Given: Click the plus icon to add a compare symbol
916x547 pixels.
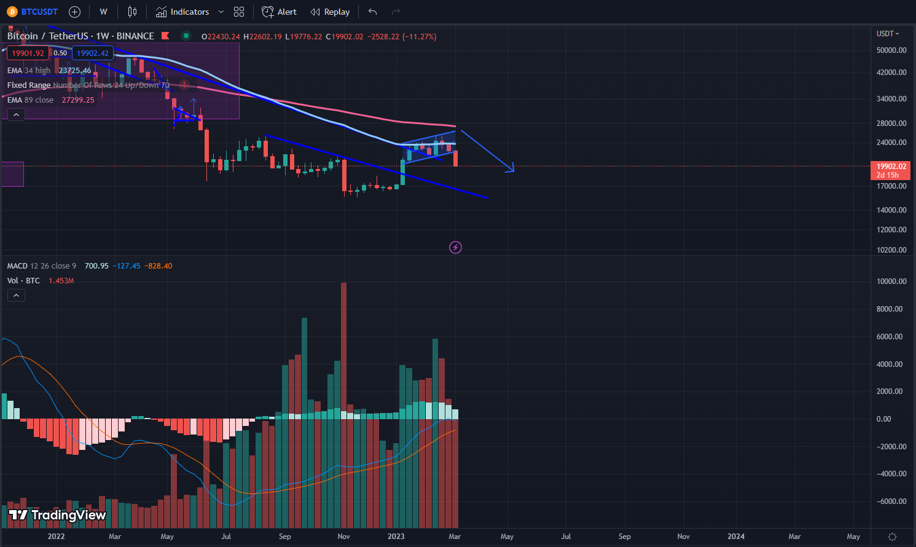Looking at the screenshot, I should pos(74,12).
